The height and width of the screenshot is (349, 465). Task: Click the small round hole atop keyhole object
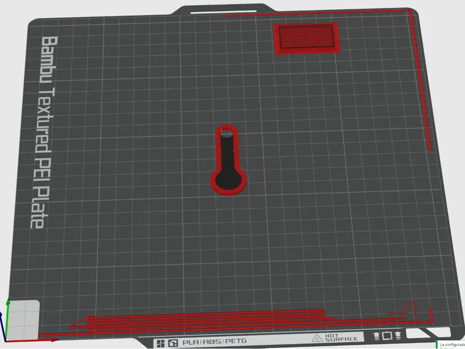227,134
